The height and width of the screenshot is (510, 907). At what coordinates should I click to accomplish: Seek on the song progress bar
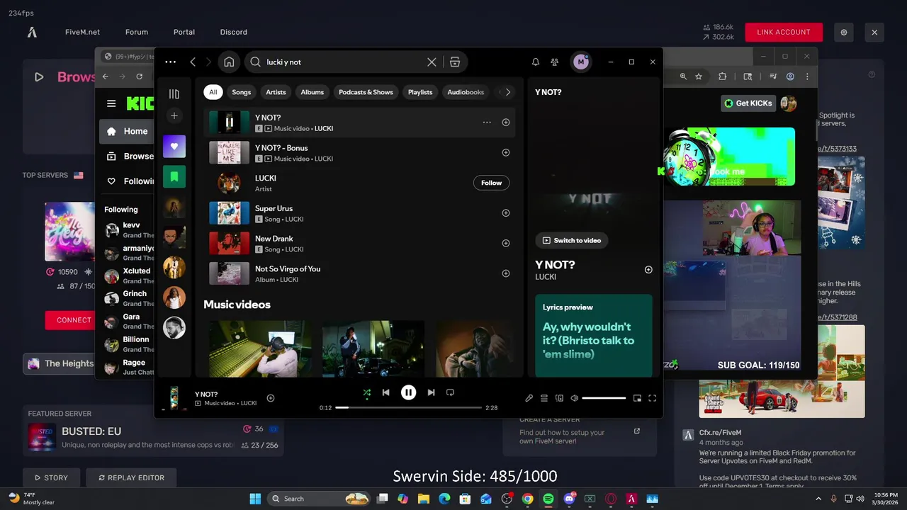[409, 408]
